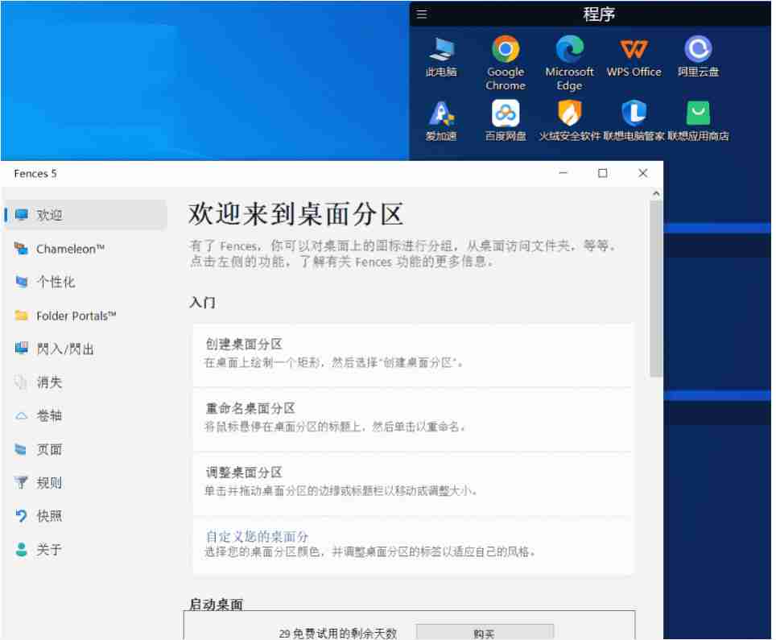Click the 关于 person icon
The height and width of the screenshot is (640, 776).
[x=21, y=549]
